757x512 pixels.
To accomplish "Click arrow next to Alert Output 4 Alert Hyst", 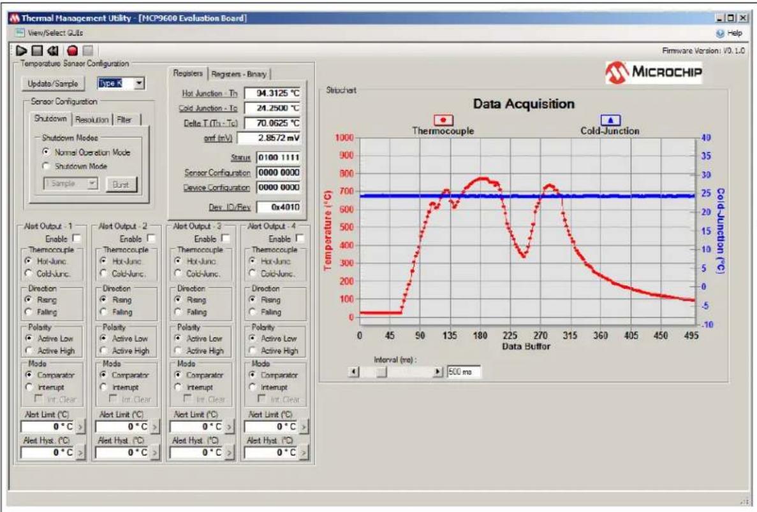I will [x=303, y=453].
